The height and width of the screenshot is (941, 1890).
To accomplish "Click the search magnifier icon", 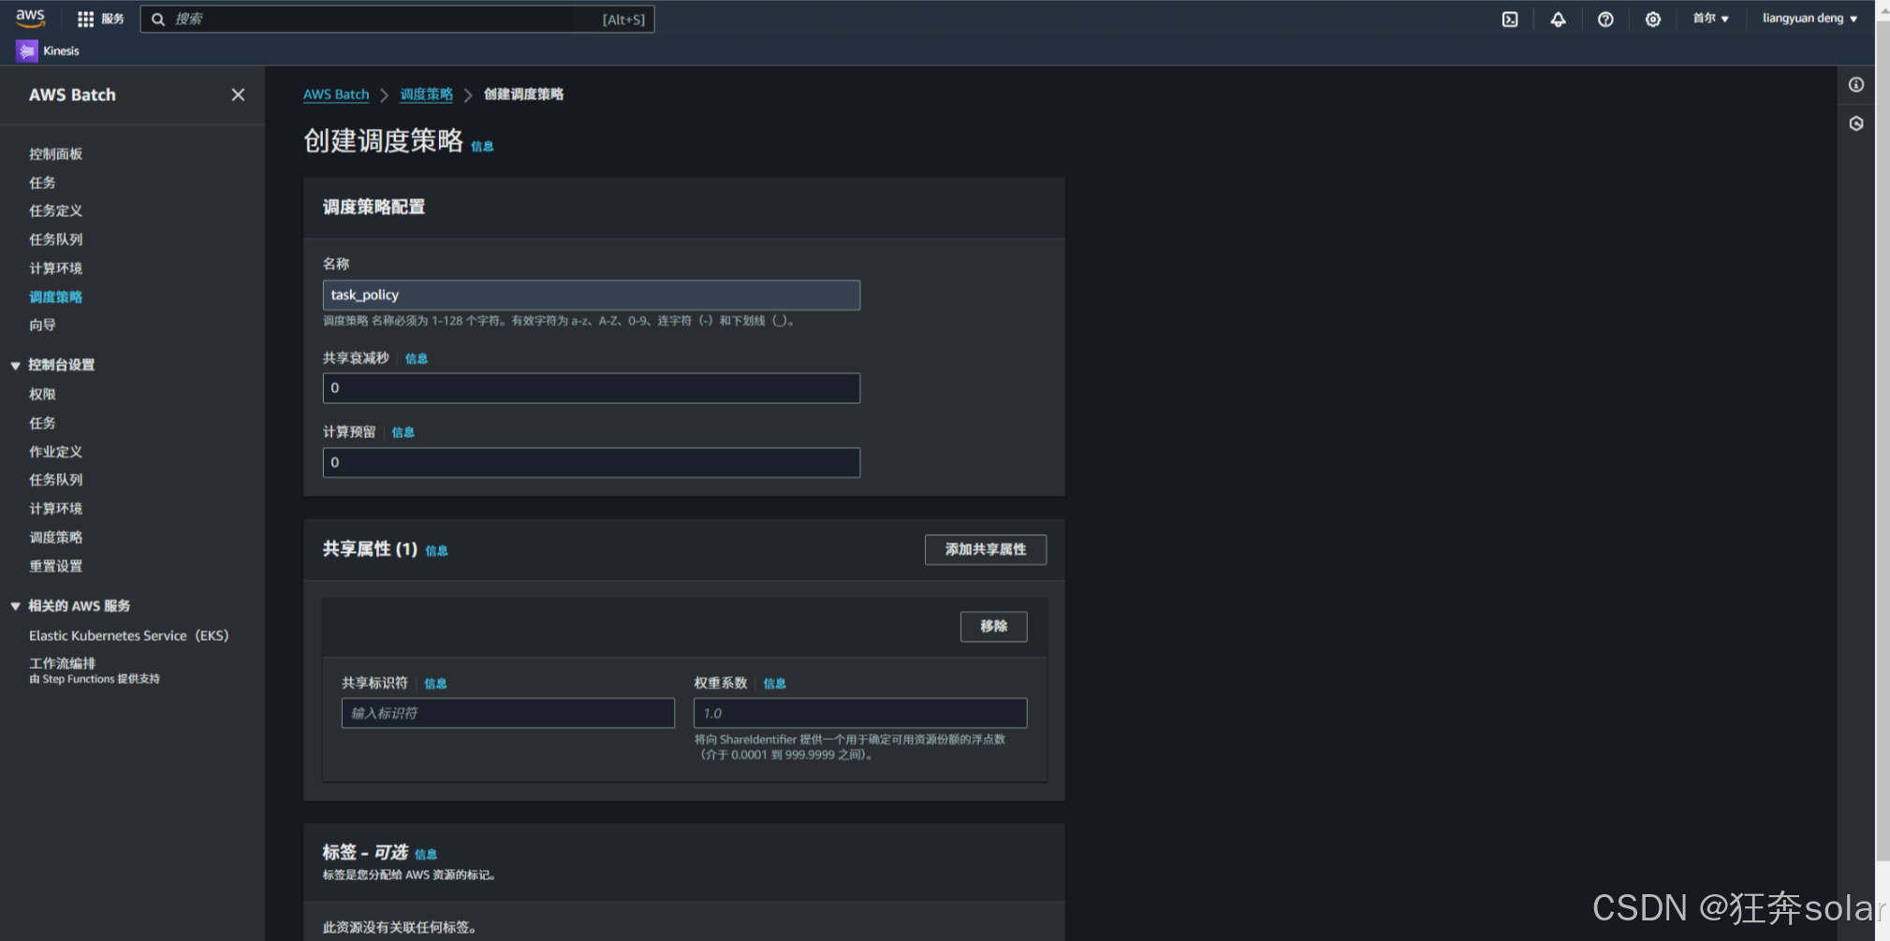I will click(x=158, y=19).
